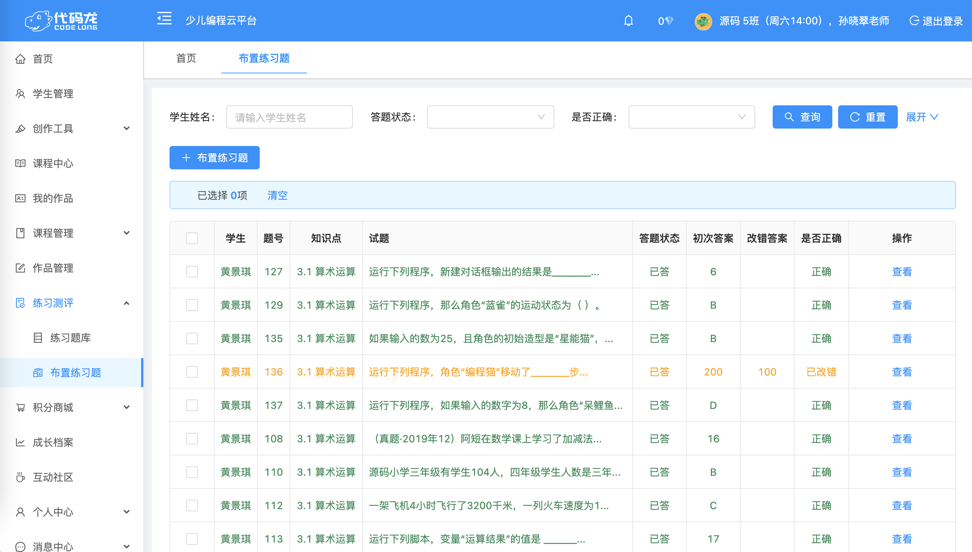This screenshot has height=552, width=972.
Task: Click the 布置练习题 add button
Action: click(x=215, y=158)
